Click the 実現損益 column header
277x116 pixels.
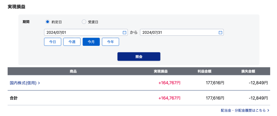pyautogui.click(x=161, y=72)
